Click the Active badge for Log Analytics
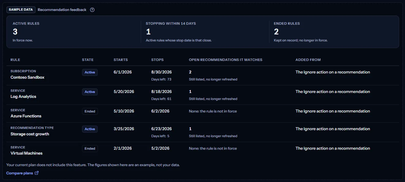405x182 pixels. pyautogui.click(x=90, y=92)
